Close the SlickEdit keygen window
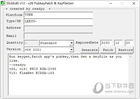 134,3
